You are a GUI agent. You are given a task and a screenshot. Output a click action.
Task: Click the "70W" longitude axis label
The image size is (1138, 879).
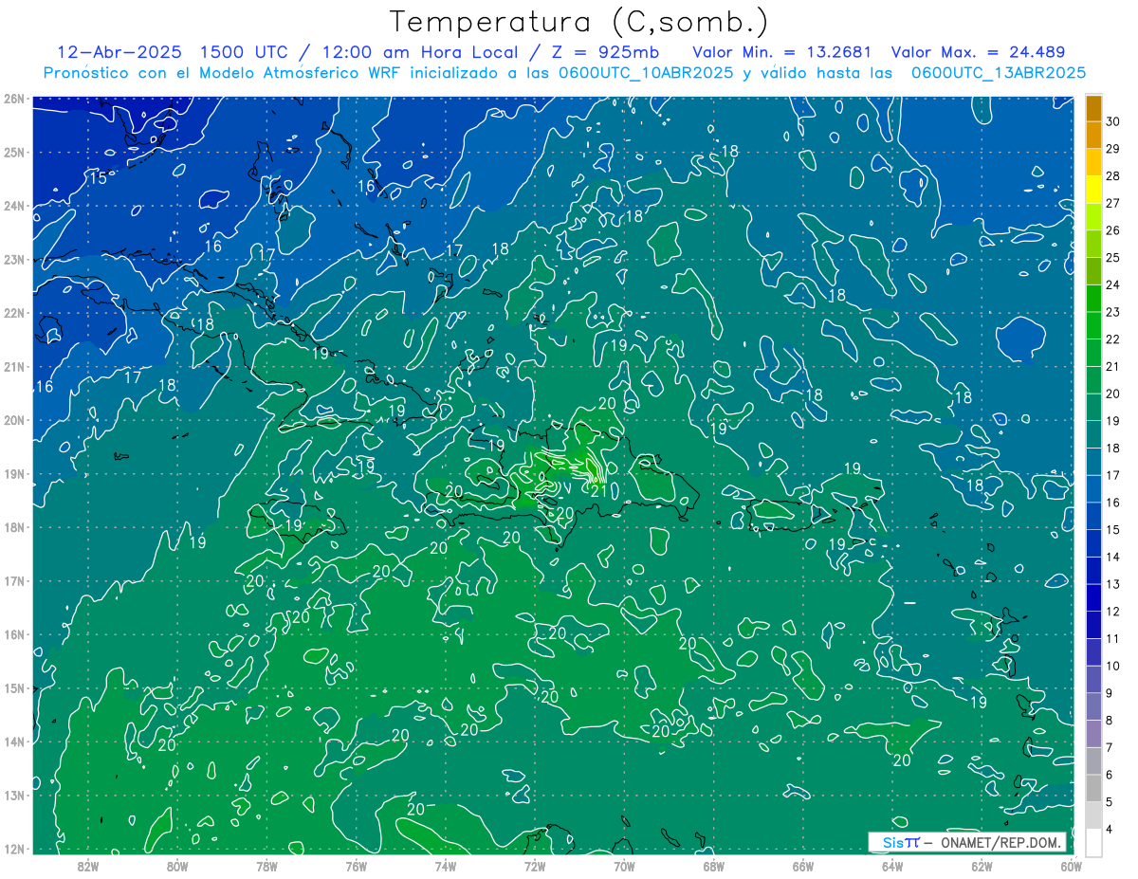pyautogui.click(x=624, y=866)
